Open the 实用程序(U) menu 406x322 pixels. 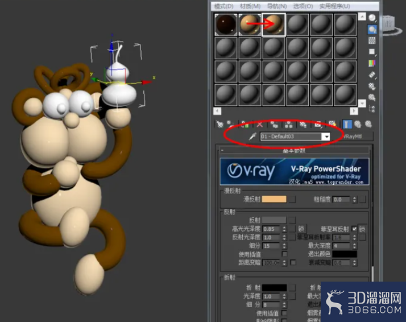334,6
